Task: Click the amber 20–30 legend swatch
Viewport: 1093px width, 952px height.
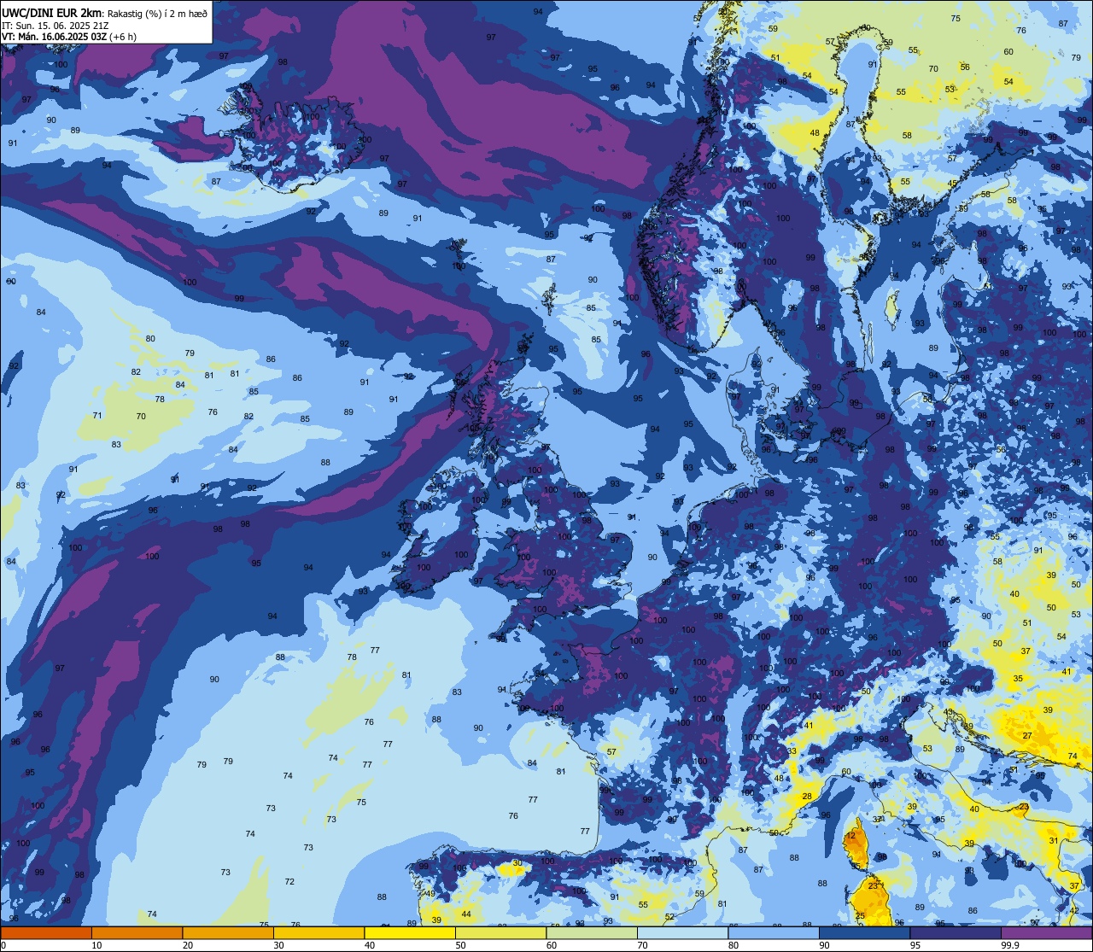Action: coord(228,932)
